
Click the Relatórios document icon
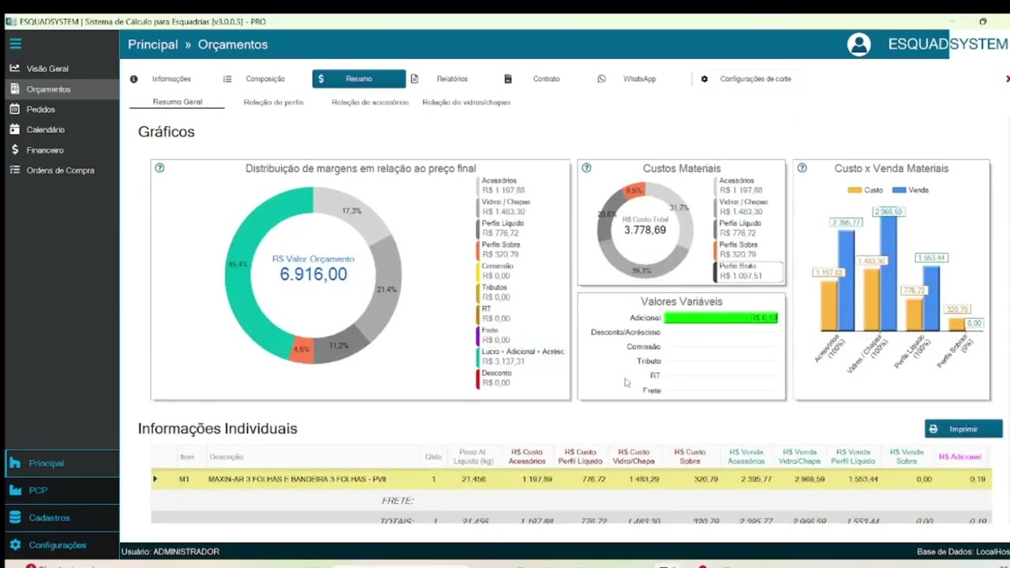(415, 79)
